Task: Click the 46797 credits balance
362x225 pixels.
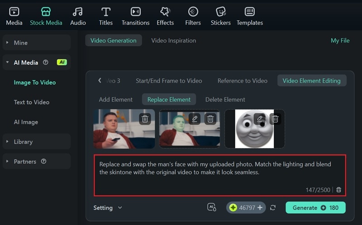Action: click(247, 208)
